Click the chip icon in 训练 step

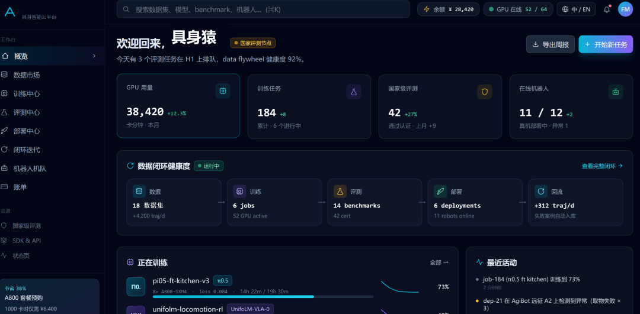pyautogui.click(x=239, y=192)
